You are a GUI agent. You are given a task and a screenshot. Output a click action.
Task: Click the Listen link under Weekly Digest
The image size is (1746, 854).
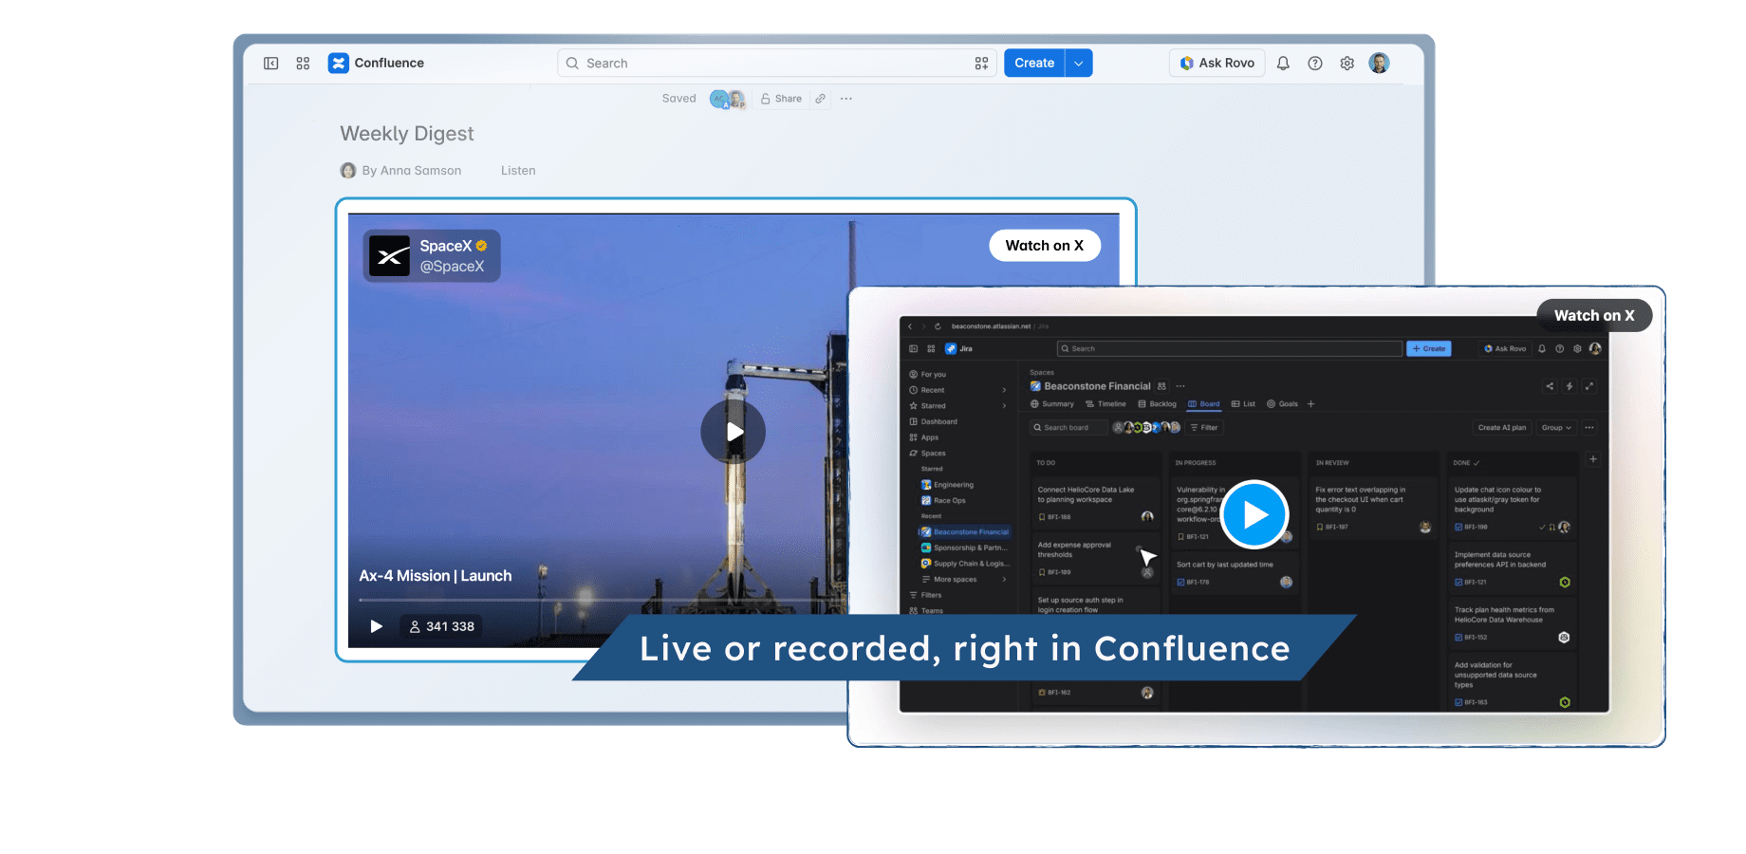pos(518,171)
